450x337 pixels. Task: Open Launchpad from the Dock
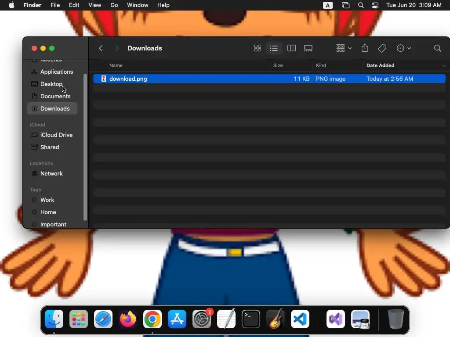[x=79, y=319]
